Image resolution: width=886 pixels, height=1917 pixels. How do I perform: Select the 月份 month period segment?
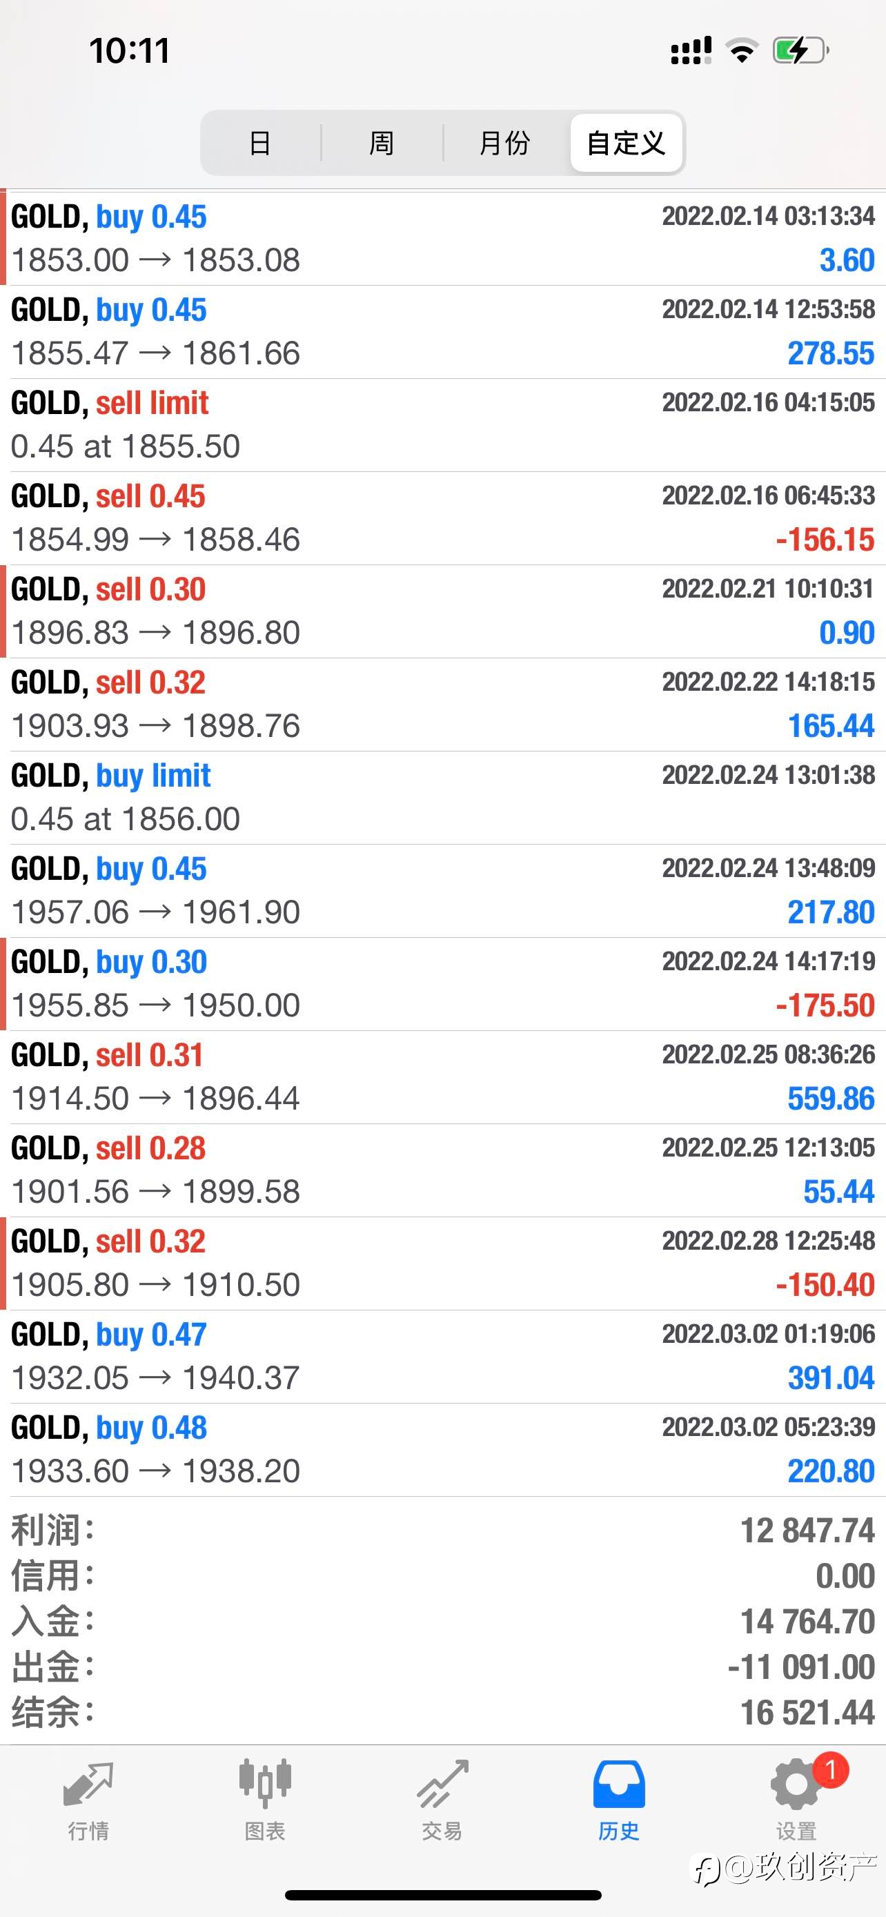[x=505, y=143]
